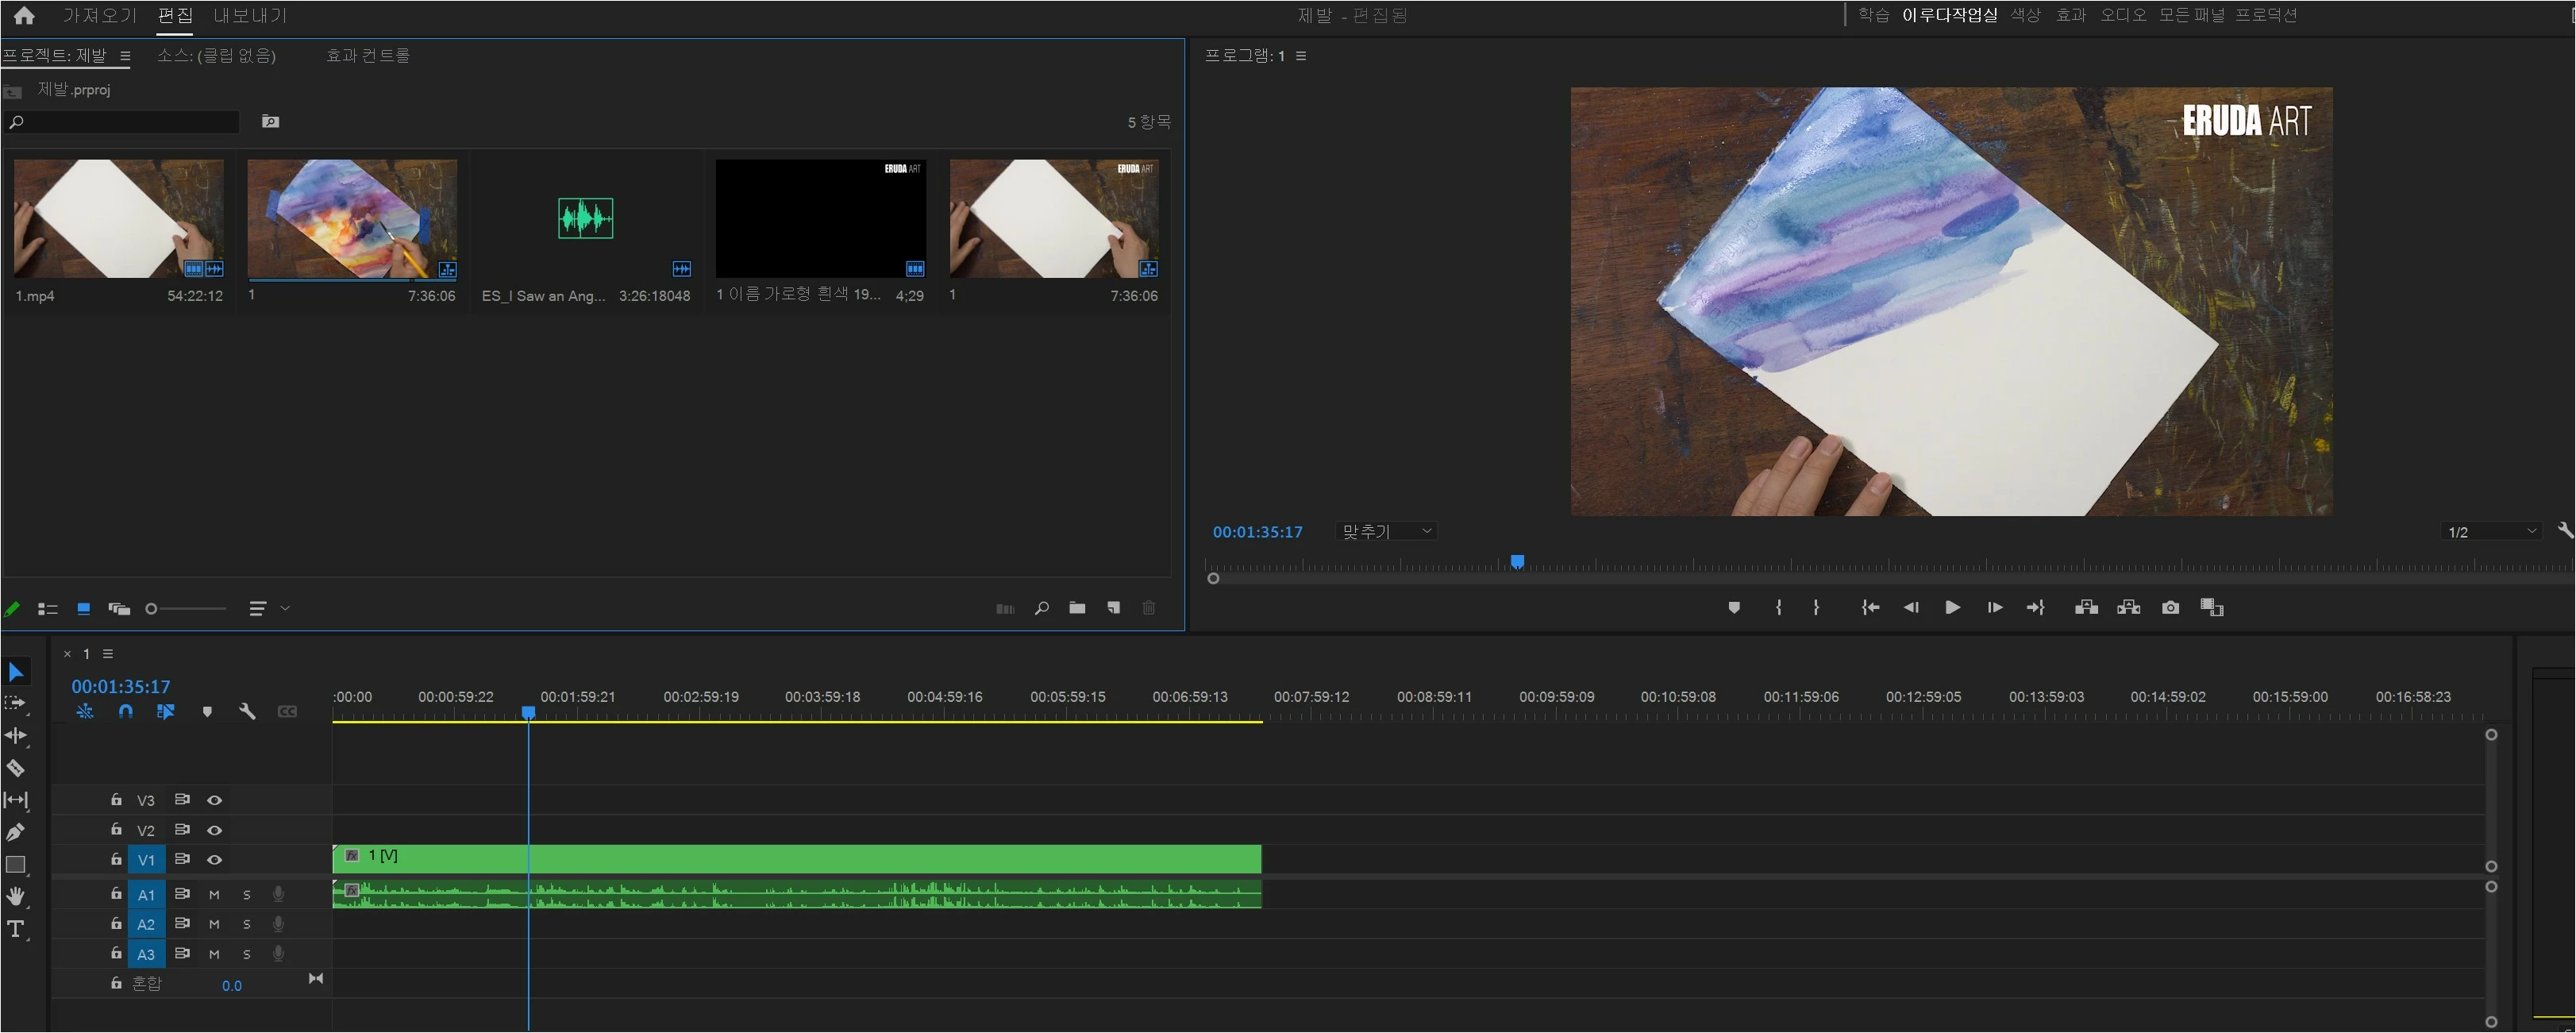Select the Razor tool

(x=16, y=768)
